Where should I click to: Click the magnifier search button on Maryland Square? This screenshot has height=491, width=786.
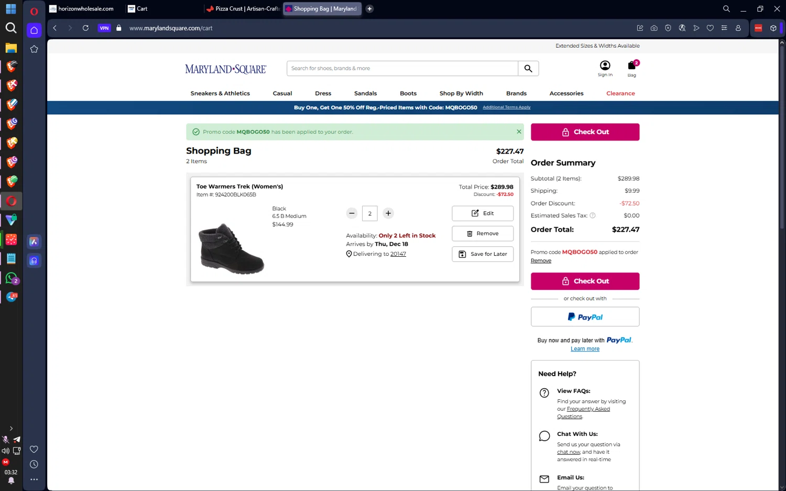click(528, 69)
